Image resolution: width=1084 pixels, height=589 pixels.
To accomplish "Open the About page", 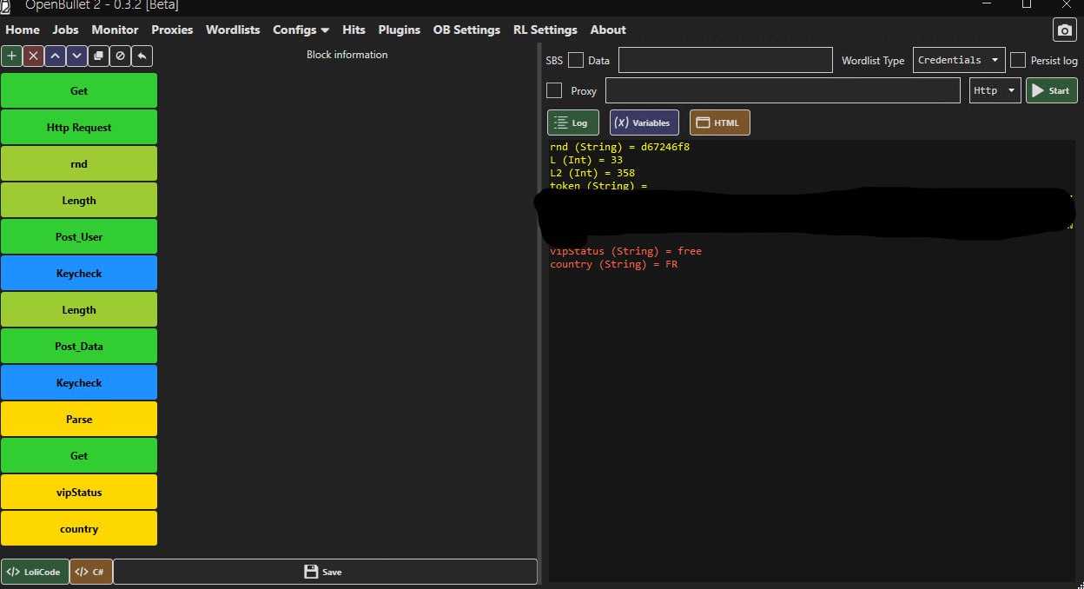I will coord(608,30).
